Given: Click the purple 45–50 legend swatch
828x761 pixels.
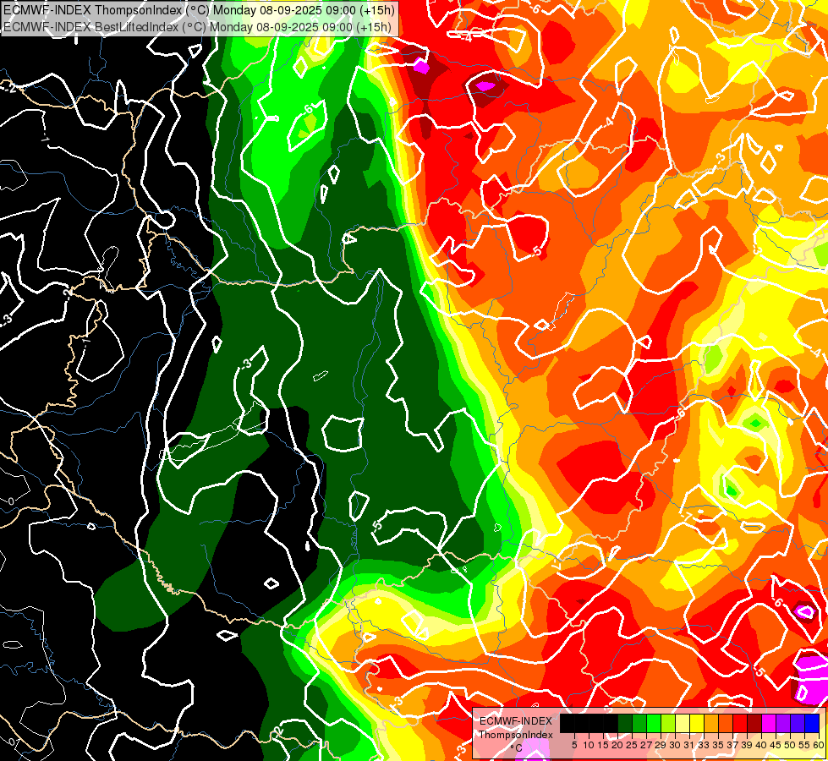Looking at the screenshot, I should click(x=782, y=723).
